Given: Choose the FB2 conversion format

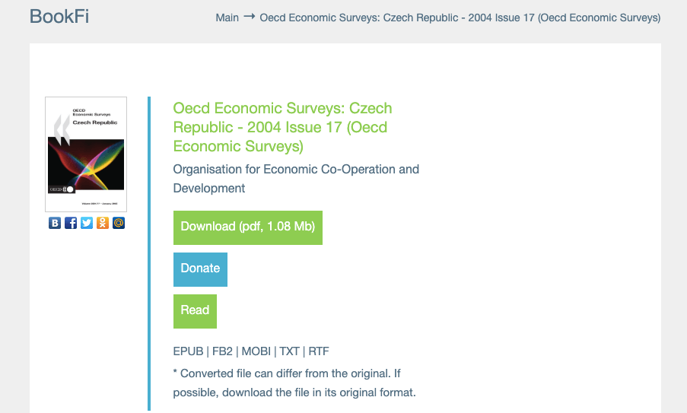Looking at the screenshot, I should [x=222, y=351].
